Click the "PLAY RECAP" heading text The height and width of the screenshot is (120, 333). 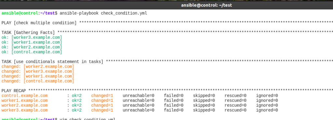tap(14, 91)
